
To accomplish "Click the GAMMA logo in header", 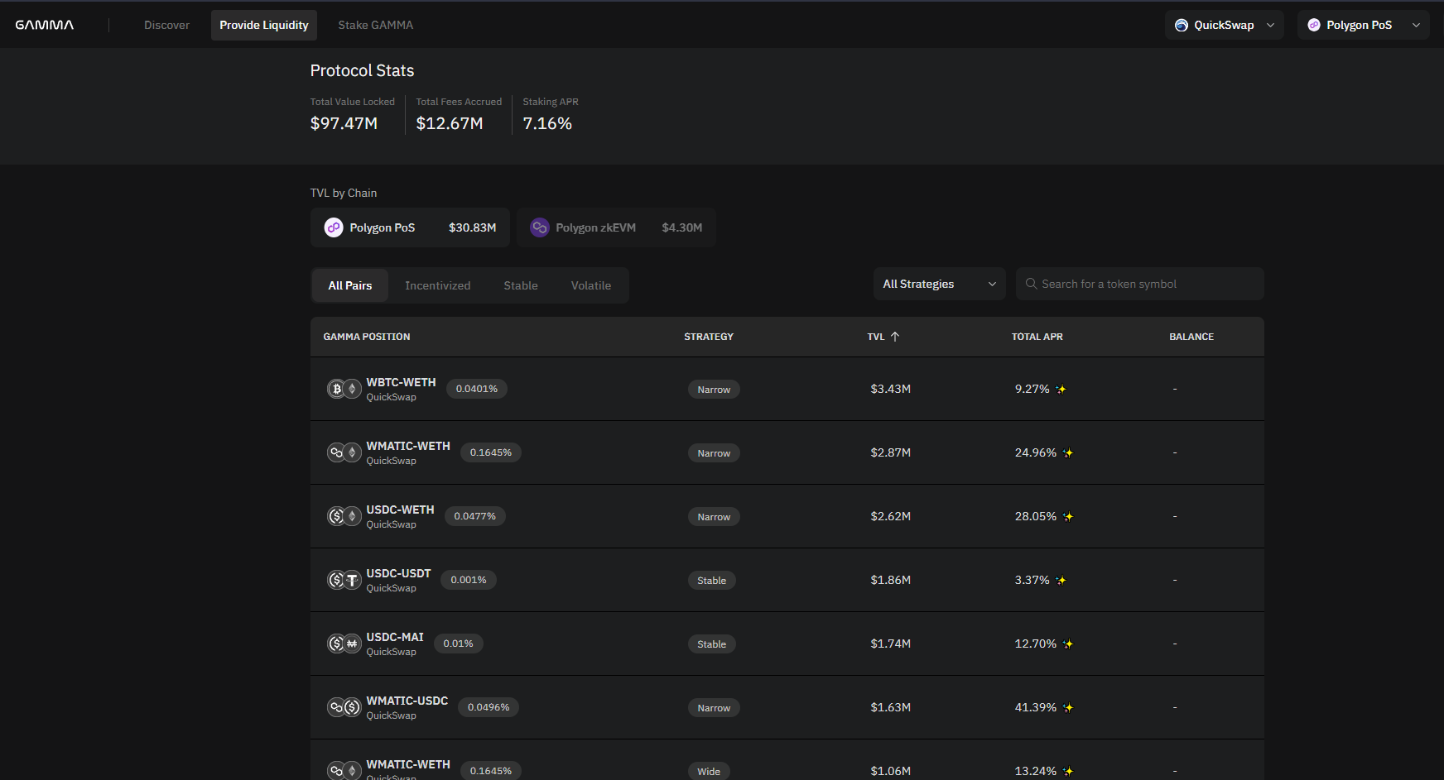I will coord(45,25).
